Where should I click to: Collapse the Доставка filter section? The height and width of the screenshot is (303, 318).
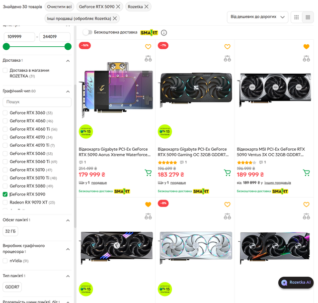point(68,61)
